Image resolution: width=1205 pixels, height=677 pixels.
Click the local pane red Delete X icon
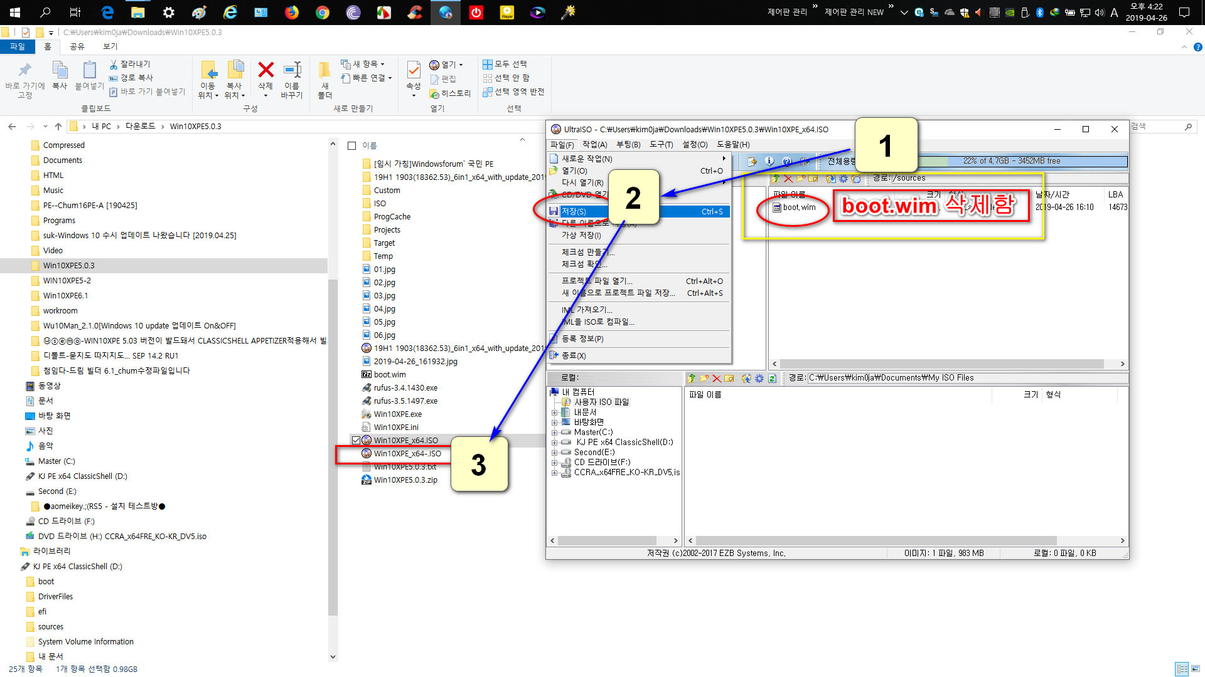717,378
